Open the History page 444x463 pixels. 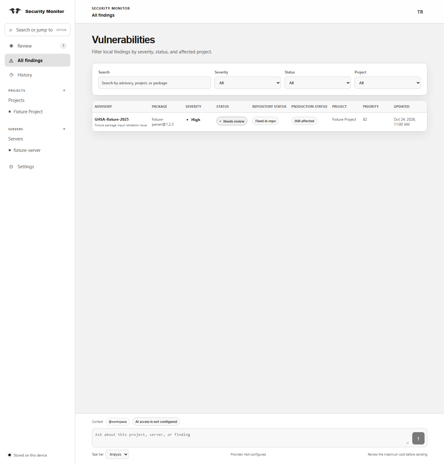(x=37, y=75)
